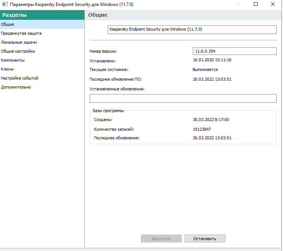
Task: Select the Настройка событий section
Action: (19, 78)
